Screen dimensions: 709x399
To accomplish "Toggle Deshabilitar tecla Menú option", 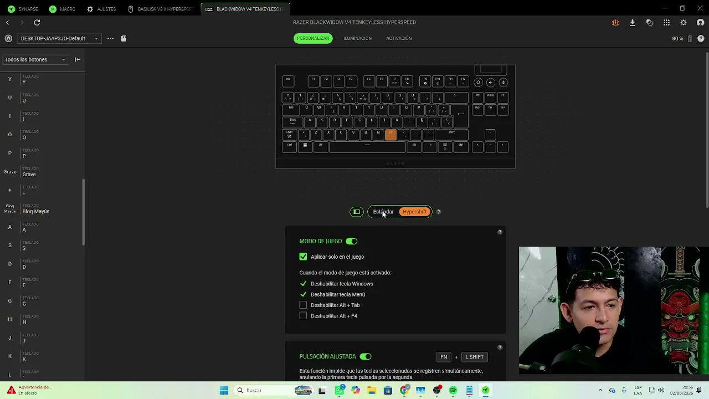I will tap(303, 294).
